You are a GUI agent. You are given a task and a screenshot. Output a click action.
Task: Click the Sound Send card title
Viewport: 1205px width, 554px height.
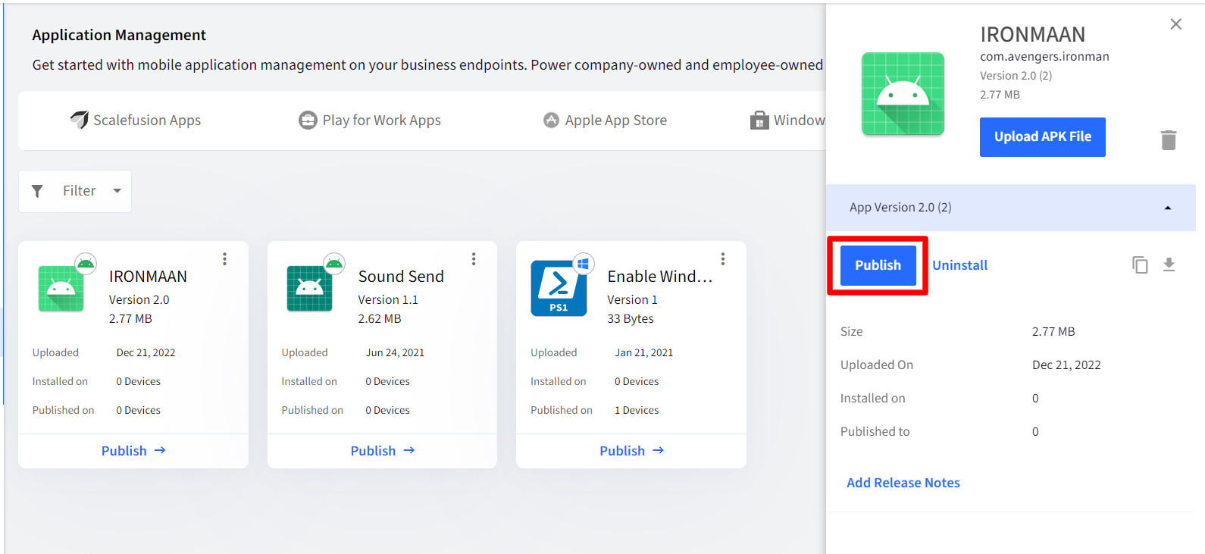coord(401,277)
